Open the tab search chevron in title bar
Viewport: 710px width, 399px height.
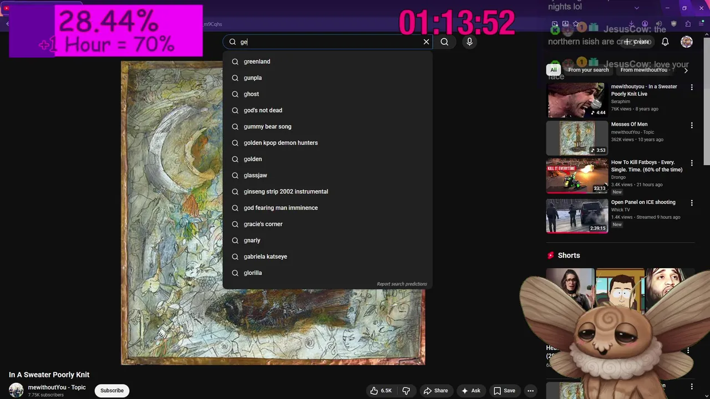pos(636,8)
